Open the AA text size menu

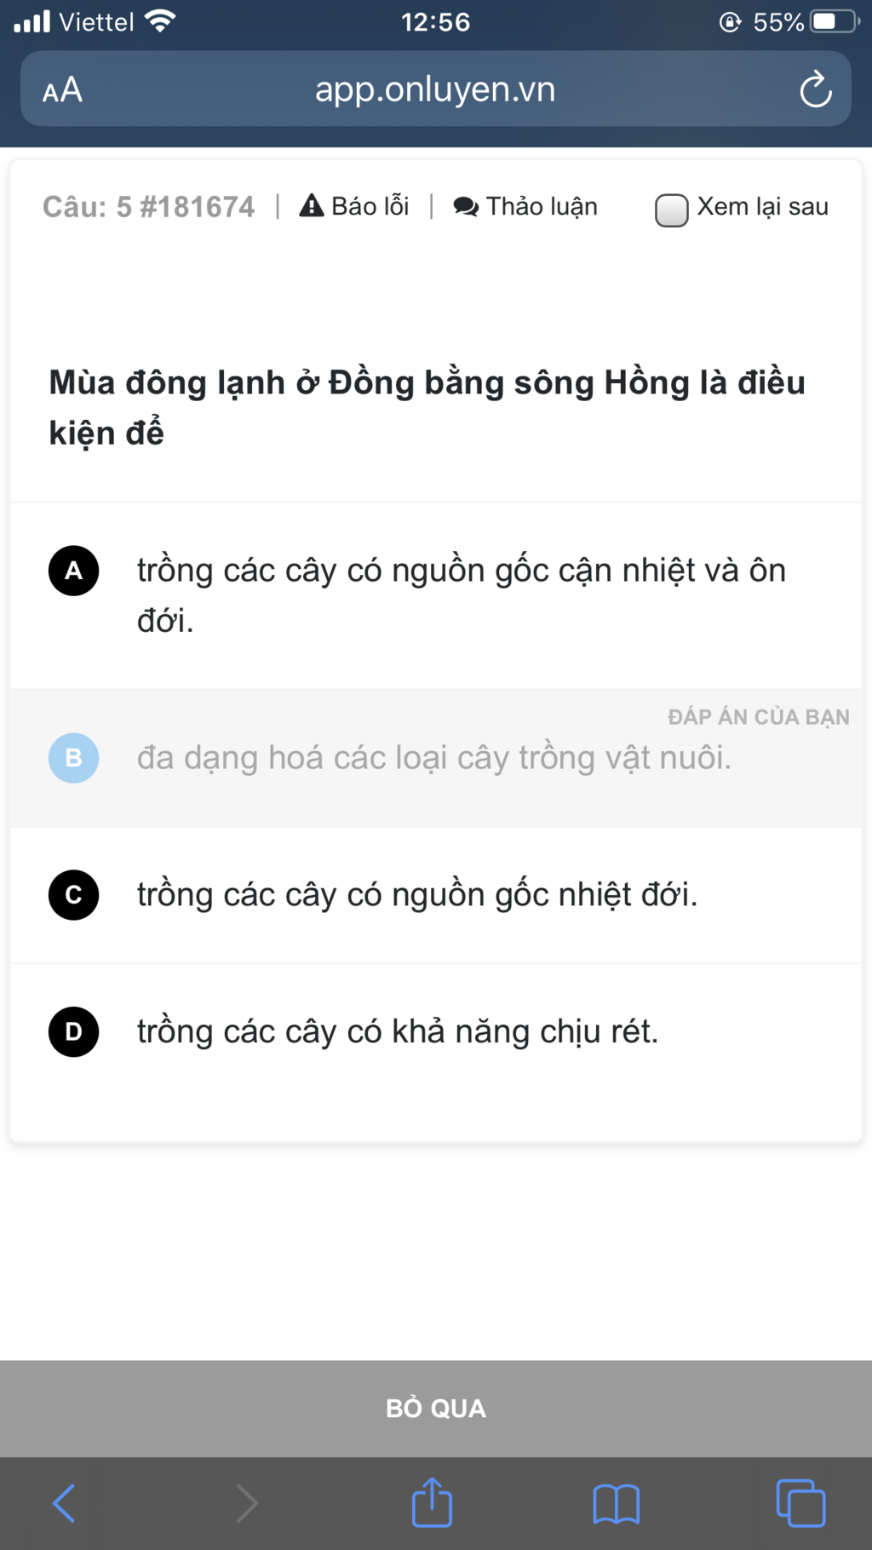62,89
